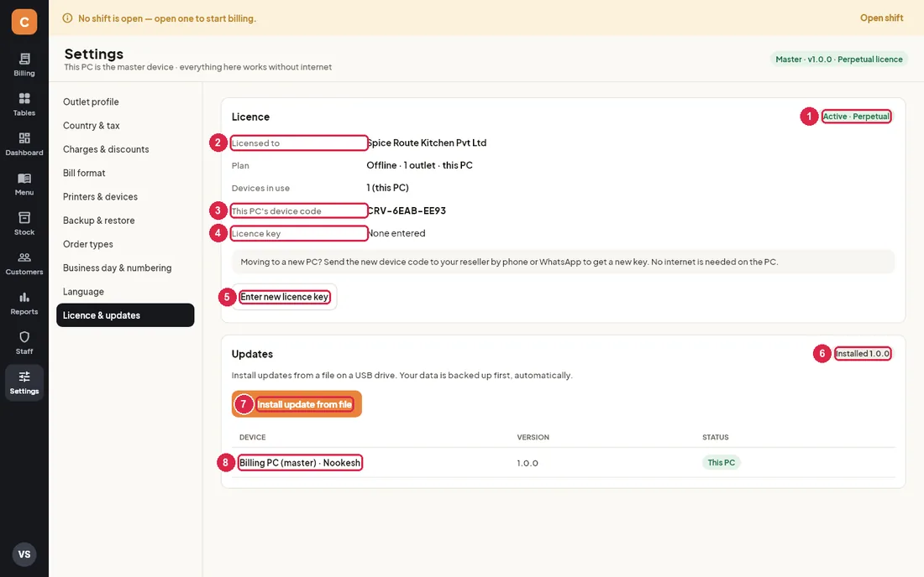
Task: Click the VERSION column header
Action: click(533, 437)
